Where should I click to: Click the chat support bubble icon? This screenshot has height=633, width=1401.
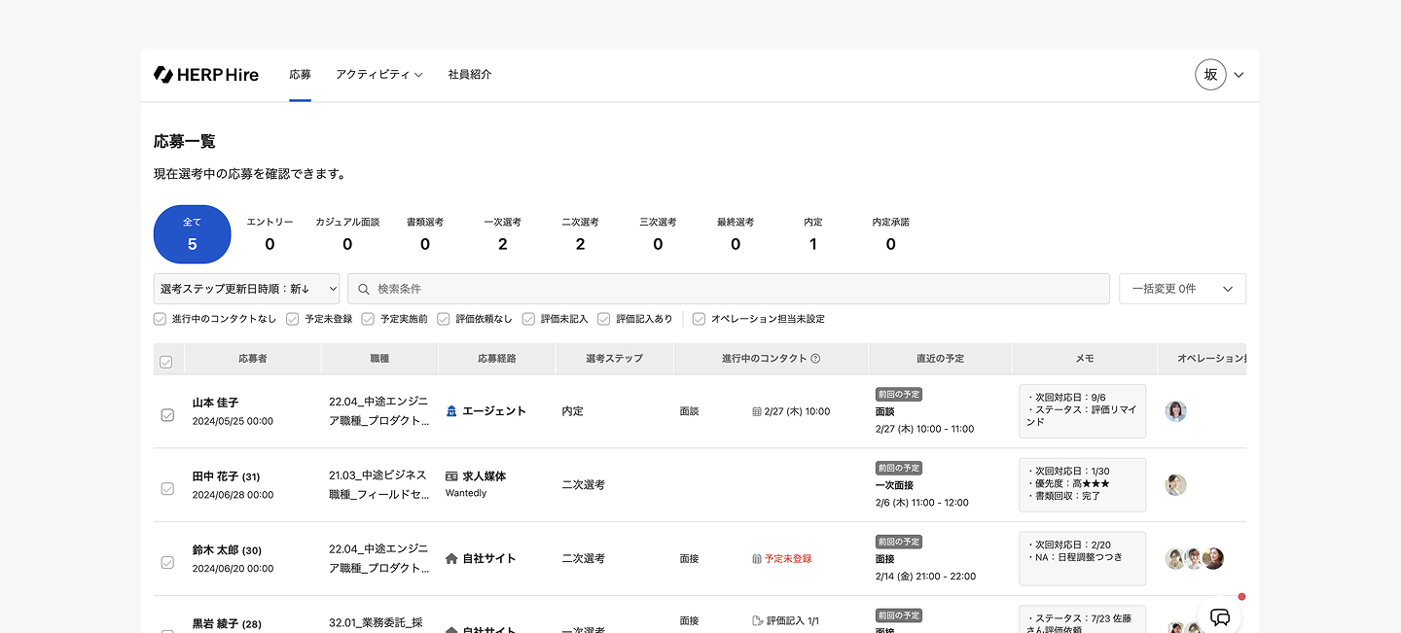[x=1219, y=616]
